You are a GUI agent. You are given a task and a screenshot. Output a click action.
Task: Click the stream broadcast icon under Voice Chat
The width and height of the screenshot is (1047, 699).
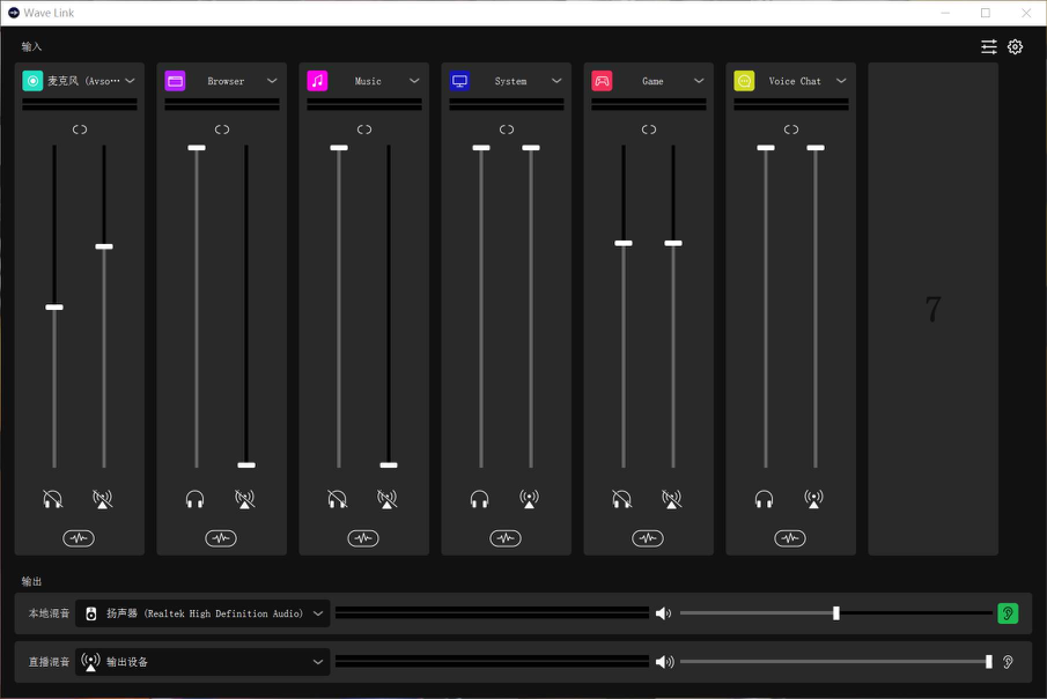[814, 499]
